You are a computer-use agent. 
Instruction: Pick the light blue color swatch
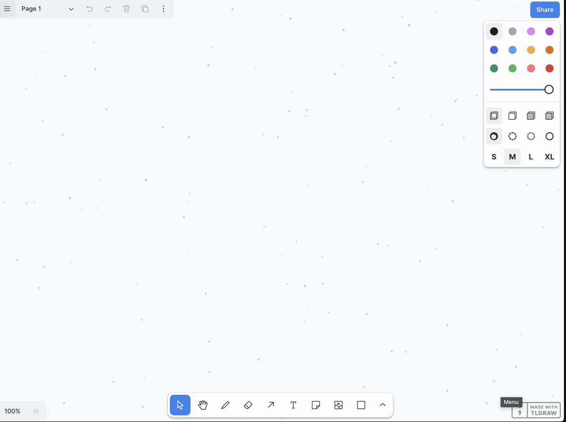coord(512,50)
